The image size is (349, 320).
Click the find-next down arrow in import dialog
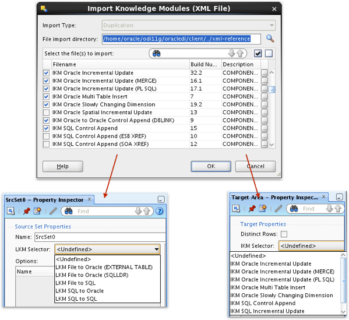tap(231, 54)
